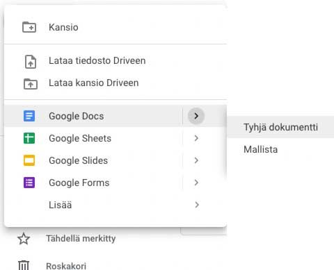Click the folder upload icon
334x270 pixels.
(31, 84)
